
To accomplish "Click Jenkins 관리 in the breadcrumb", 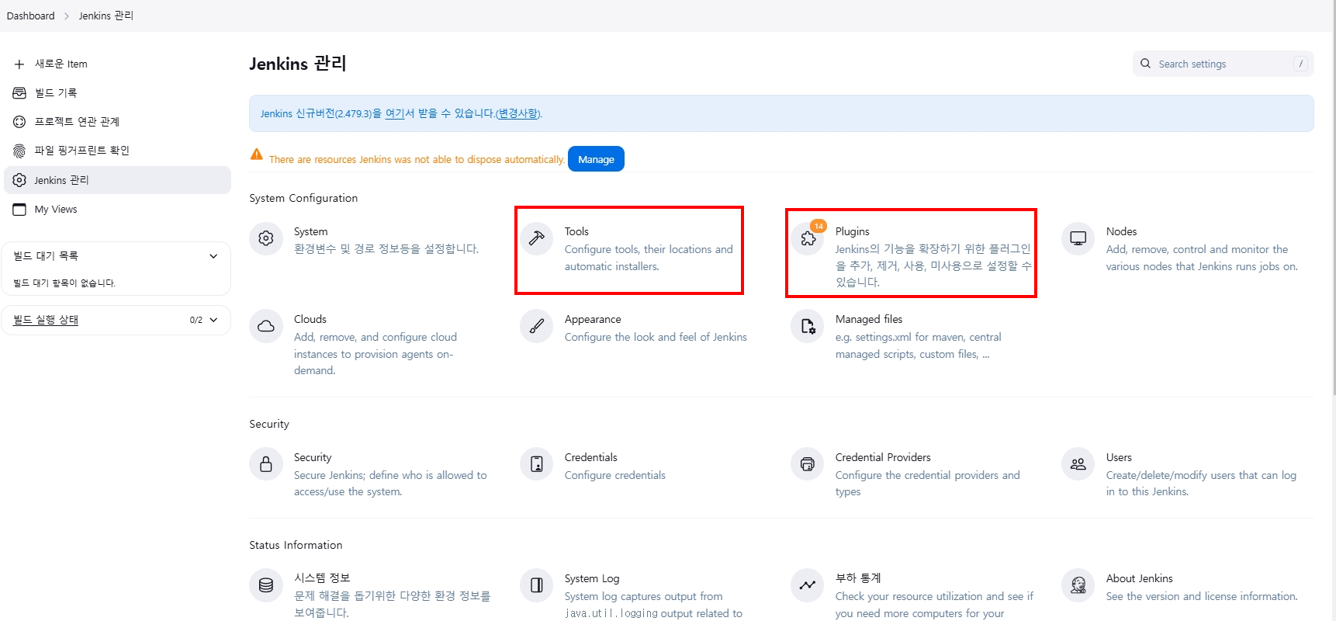I will pos(106,16).
